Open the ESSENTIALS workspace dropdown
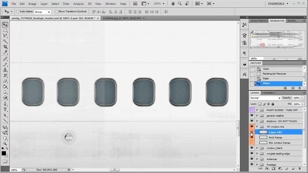This screenshot has width=308, height=173. 278,3
